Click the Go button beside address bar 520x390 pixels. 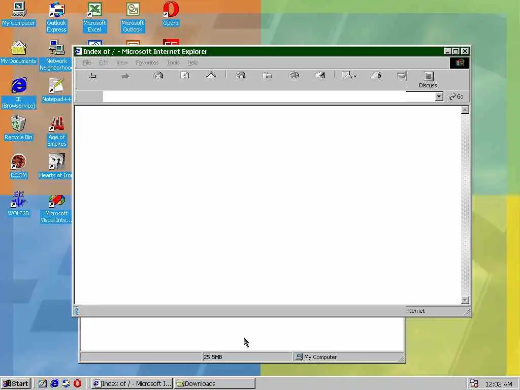coord(457,96)
